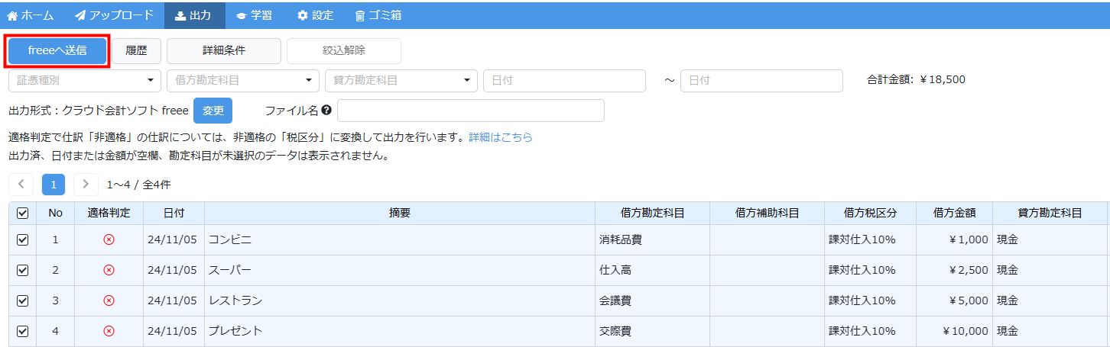
Task: Click the red non-qualified icon in row 1
Action: click(x=109, y=239)
